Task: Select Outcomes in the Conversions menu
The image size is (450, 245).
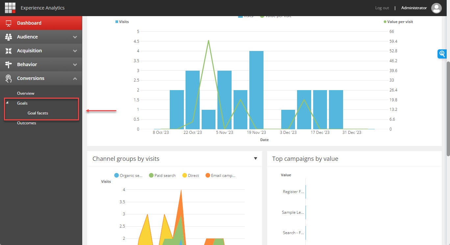Action: [27, 123]
